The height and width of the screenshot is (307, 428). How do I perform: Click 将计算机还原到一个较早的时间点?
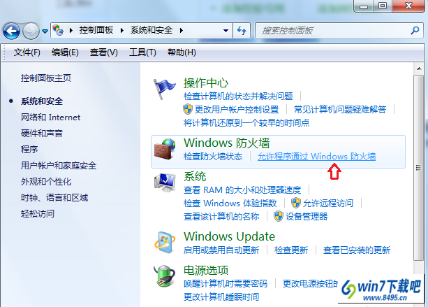coord(246,123)
